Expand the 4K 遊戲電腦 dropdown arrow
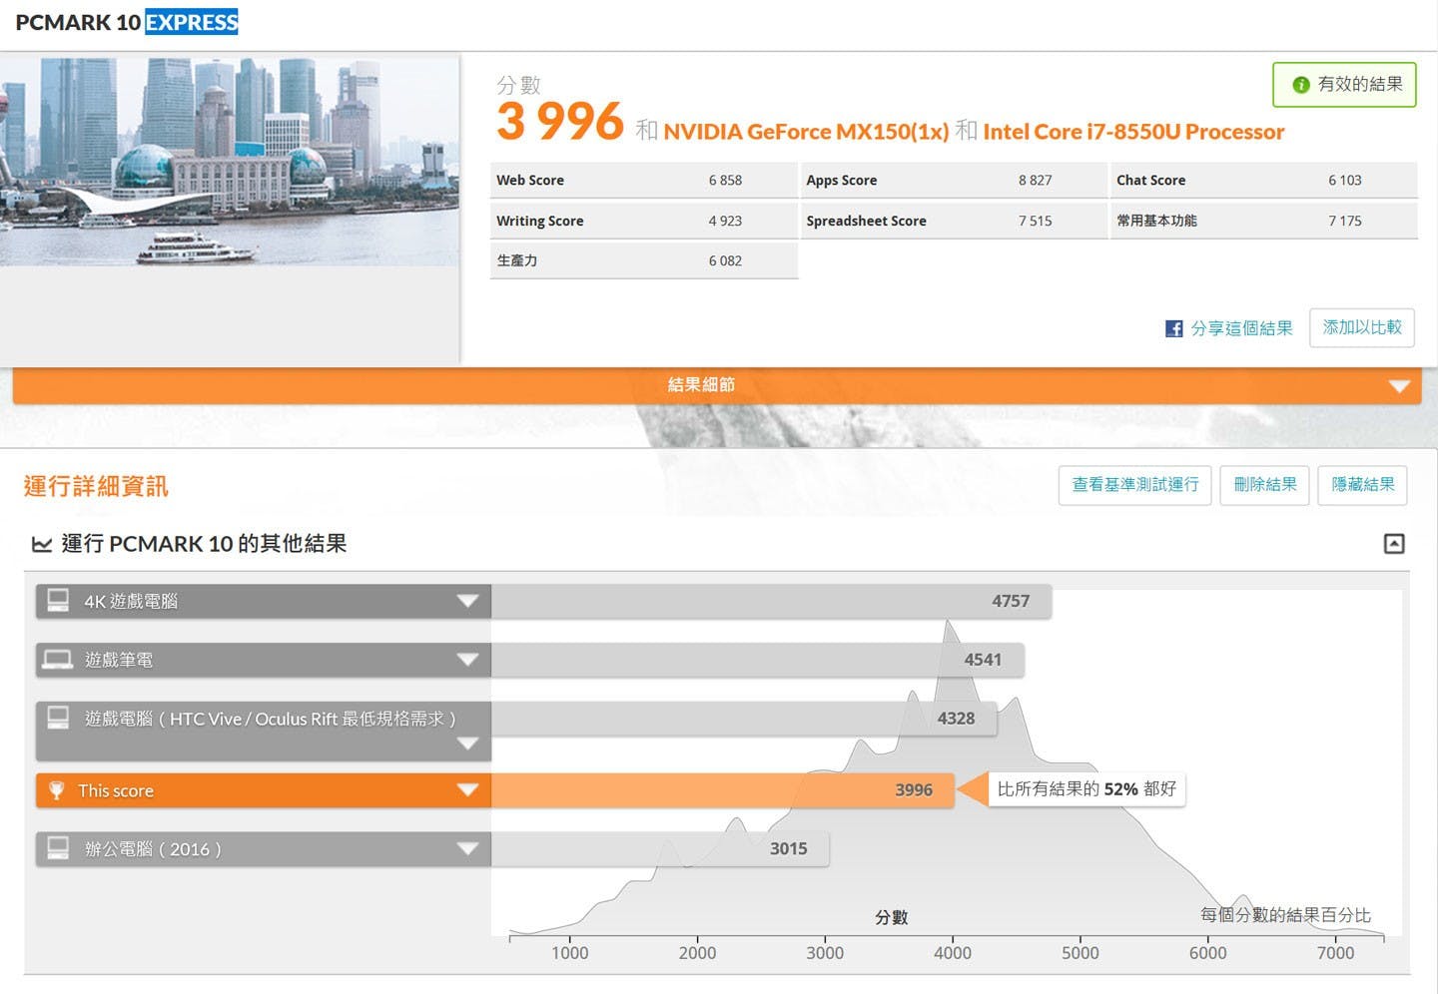Screen dimensions: 1438x994 [x=467, y=601]
